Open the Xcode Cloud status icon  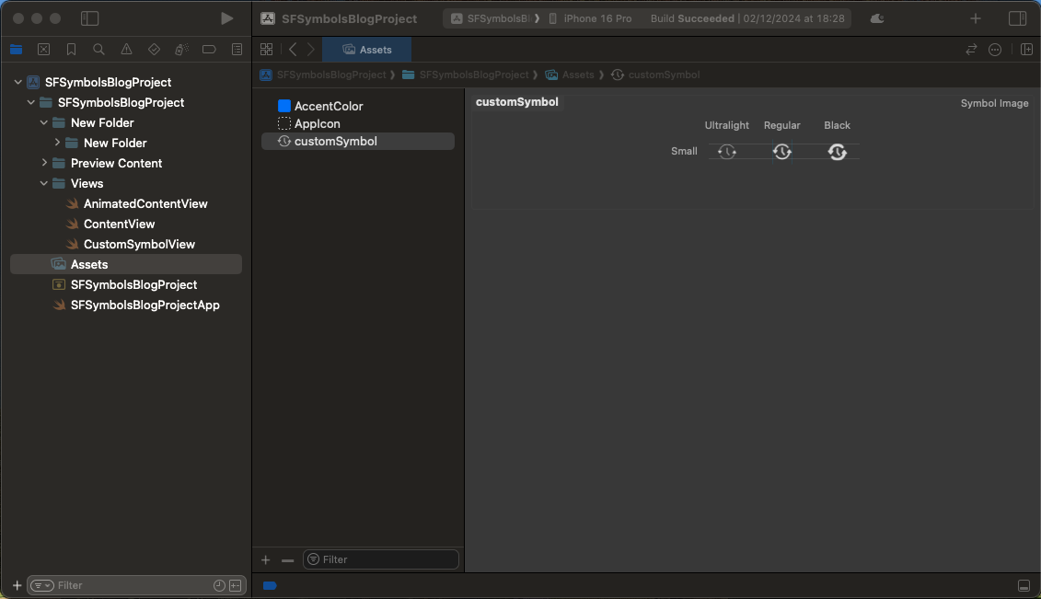pyautogui.click(x=877, y=18)
